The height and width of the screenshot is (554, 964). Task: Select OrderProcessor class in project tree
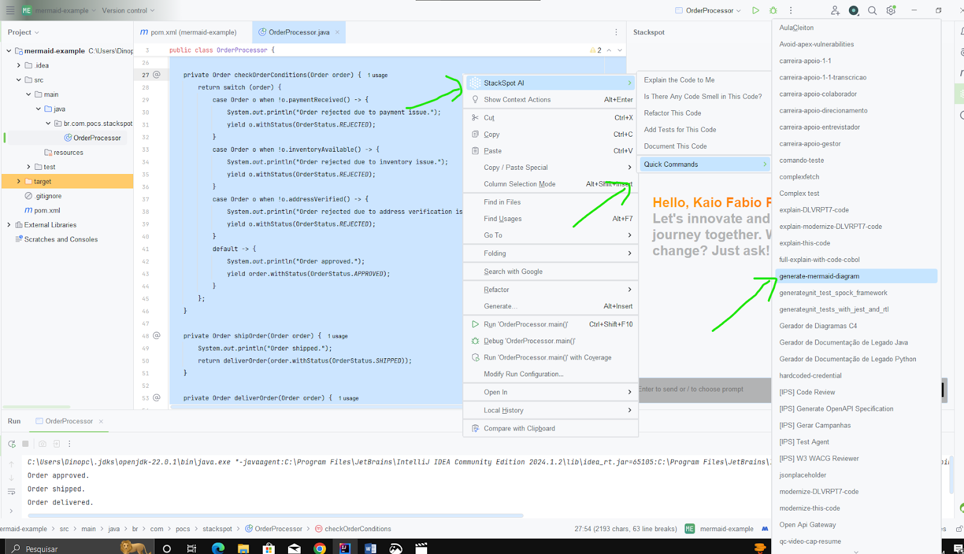tap(93, 138)
